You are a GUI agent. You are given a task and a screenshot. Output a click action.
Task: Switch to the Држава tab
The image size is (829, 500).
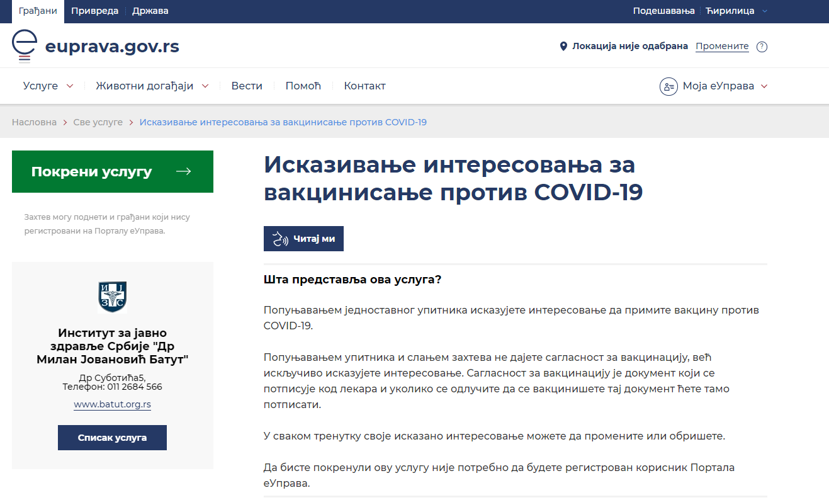tap(150, 11)
